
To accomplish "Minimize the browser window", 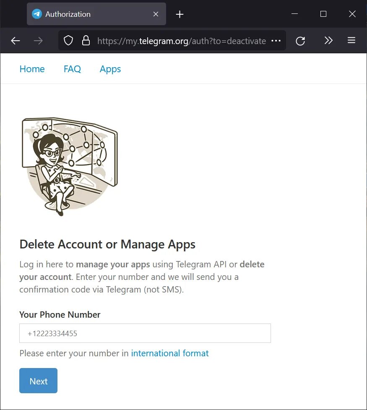I will tap(294, 14).
